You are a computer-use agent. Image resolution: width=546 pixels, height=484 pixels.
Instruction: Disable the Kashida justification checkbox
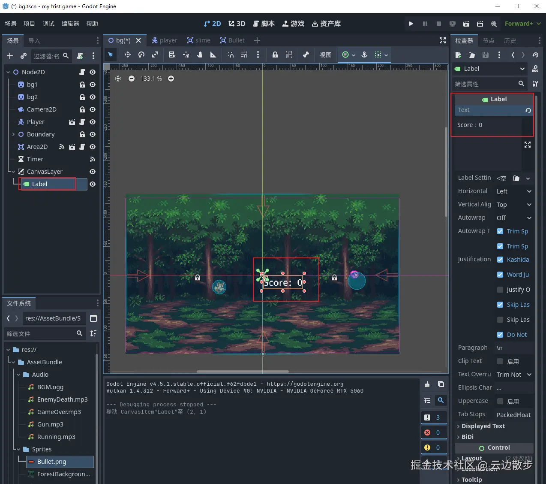tap(500, 260)
